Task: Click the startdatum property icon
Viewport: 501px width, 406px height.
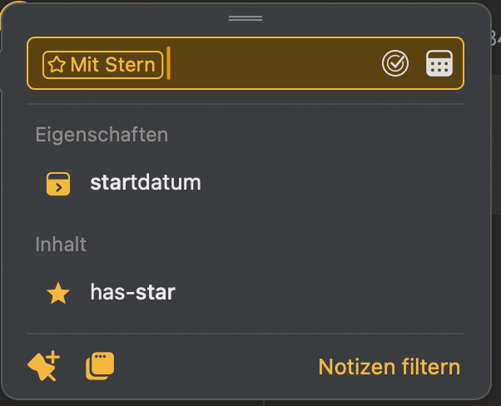Action: click(x=57, y=183)
